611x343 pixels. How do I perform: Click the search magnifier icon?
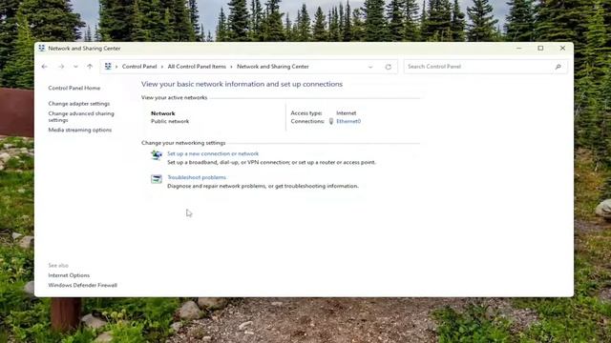tap(558, 67)
